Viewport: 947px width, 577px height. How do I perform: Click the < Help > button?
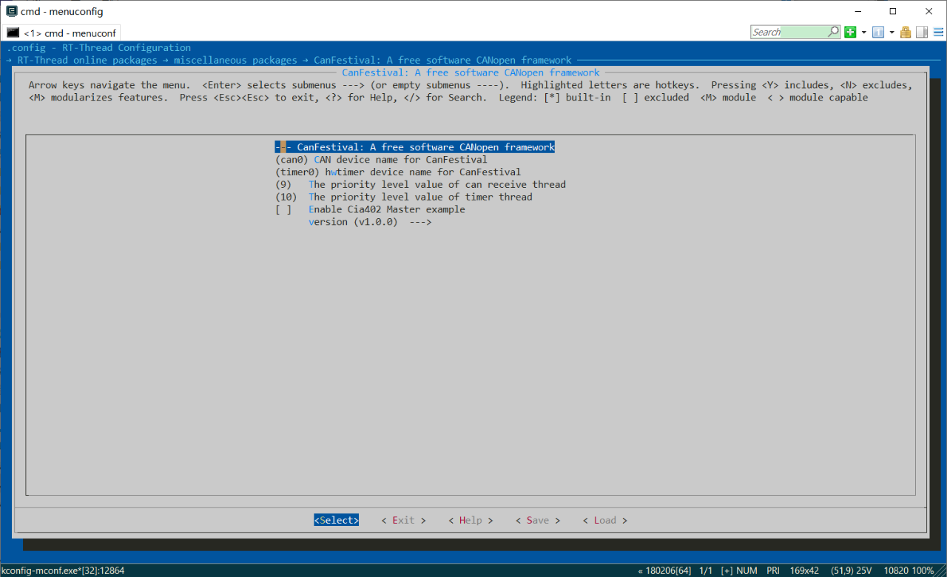pos(471,520)
